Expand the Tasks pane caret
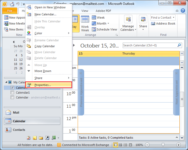Screen dimensions: 188x150 pos(177,137)
